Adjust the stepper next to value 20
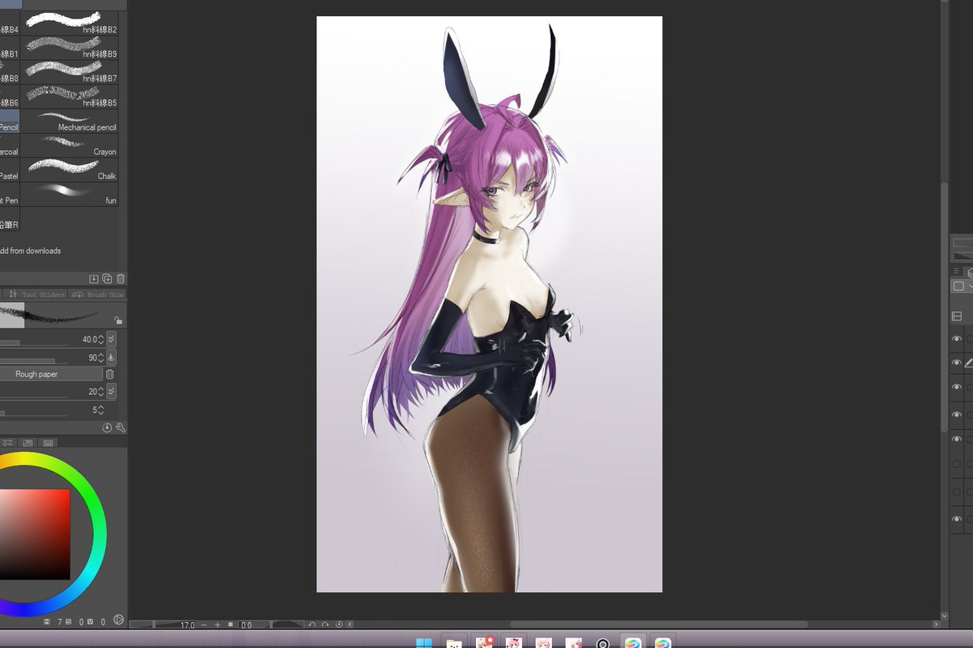The image size is (973, 648). 101,391
